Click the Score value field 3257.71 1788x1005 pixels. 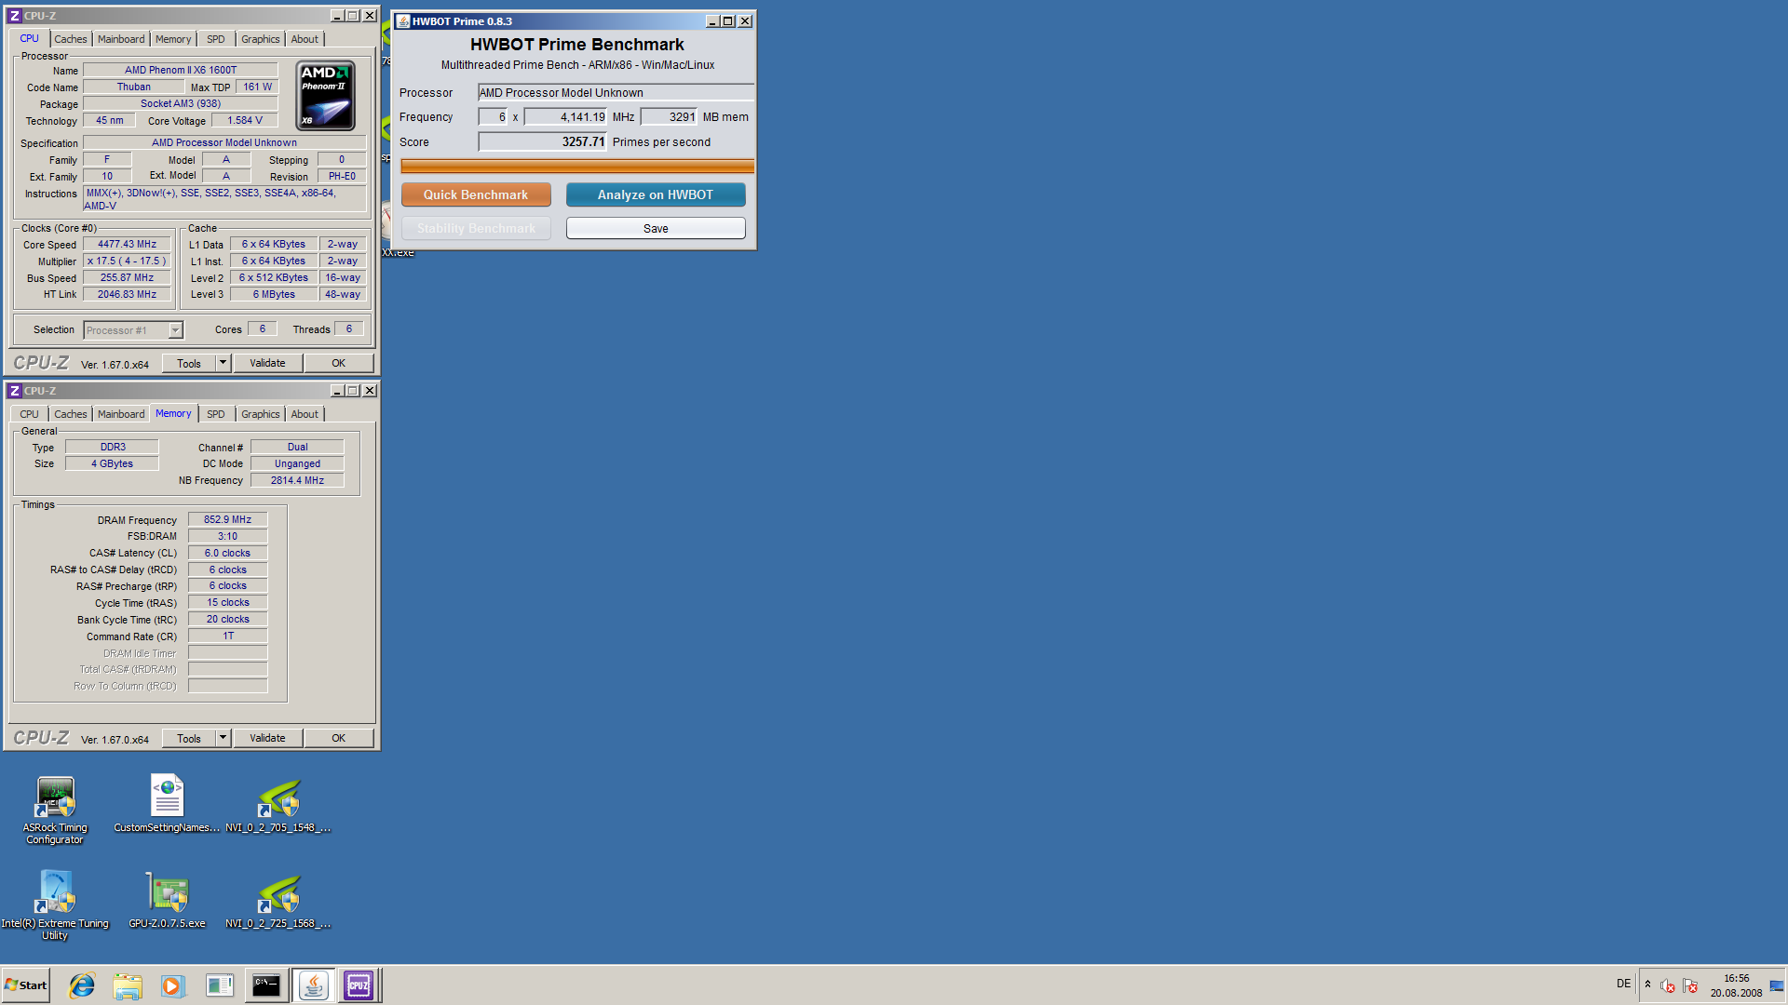[542, 141]
